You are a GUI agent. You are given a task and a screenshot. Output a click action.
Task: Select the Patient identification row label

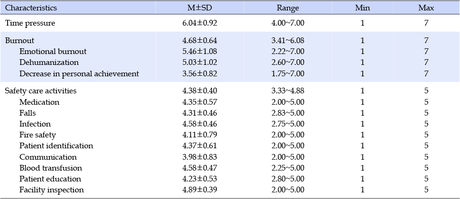56,145
